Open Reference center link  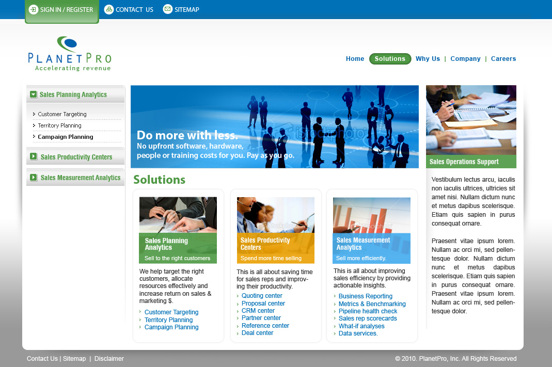265,326
